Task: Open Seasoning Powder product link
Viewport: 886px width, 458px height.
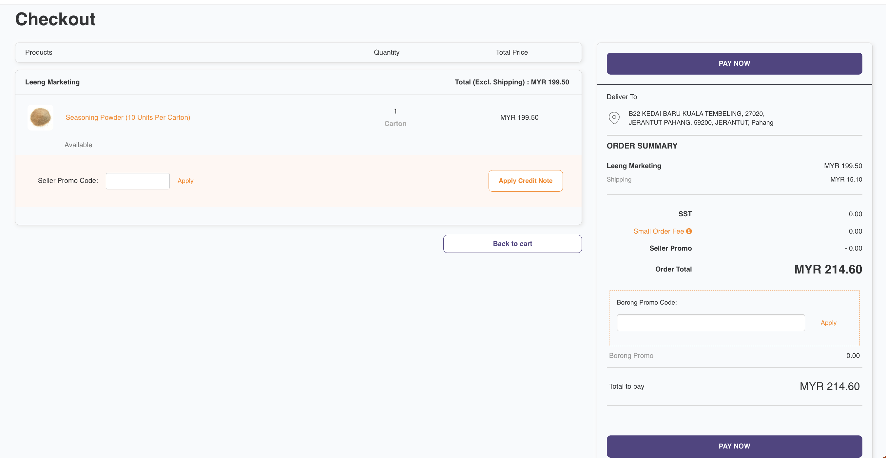Action: coord(127,117)
